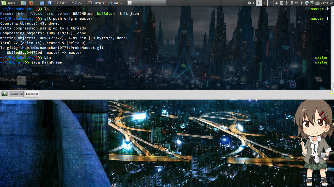This screenshot has width=334, height=187.
Task: Click the brightness tray icon
Action: point(302,3)
